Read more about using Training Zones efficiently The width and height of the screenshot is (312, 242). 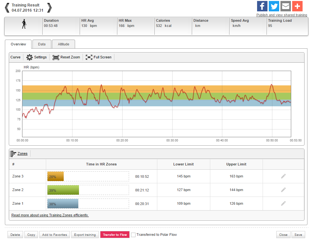pyautogui.click(x=50, y=215)
